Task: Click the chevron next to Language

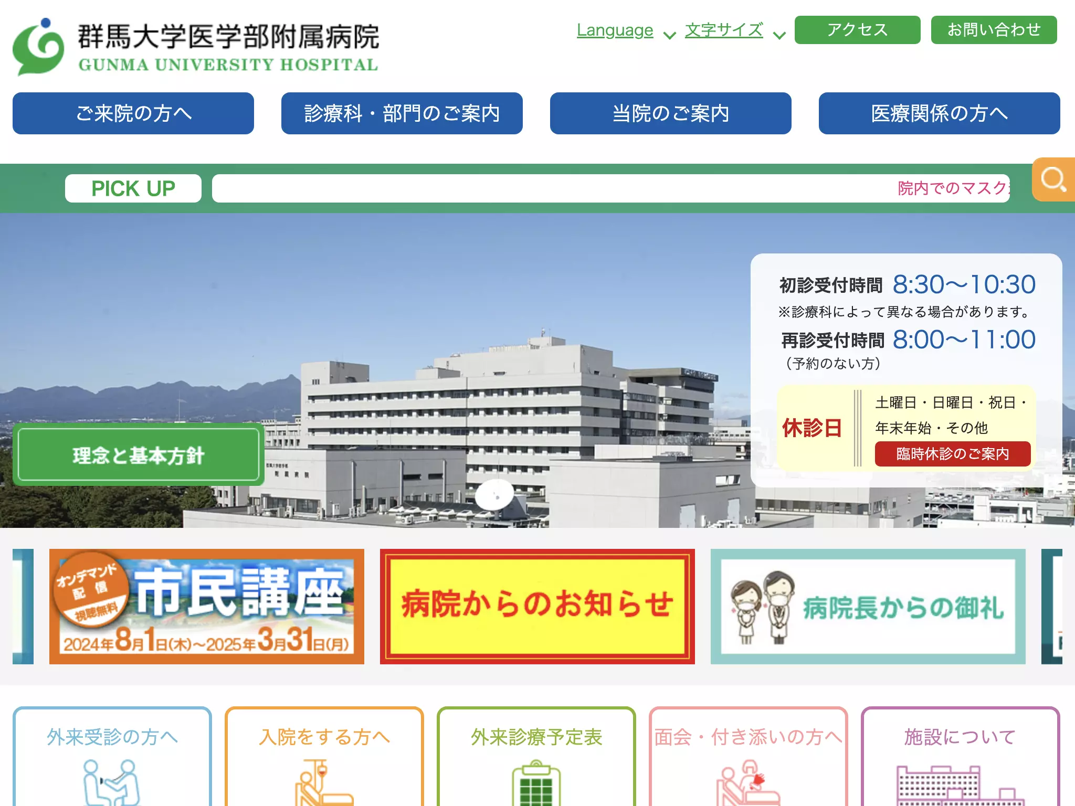Action: point(669,35)
